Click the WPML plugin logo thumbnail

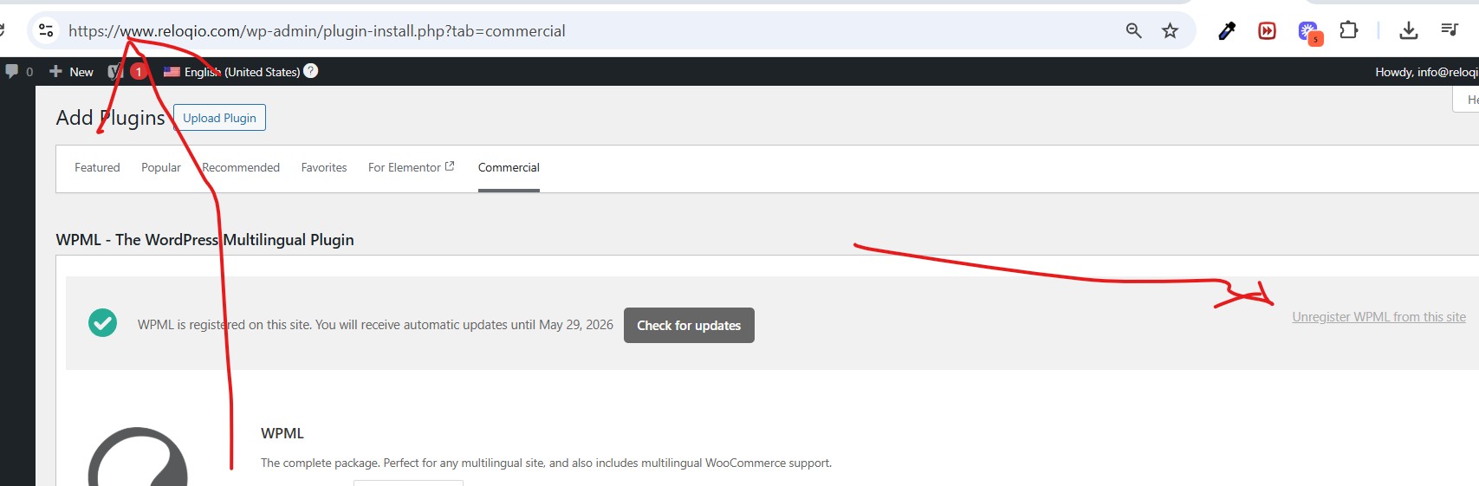coord(138,457)
